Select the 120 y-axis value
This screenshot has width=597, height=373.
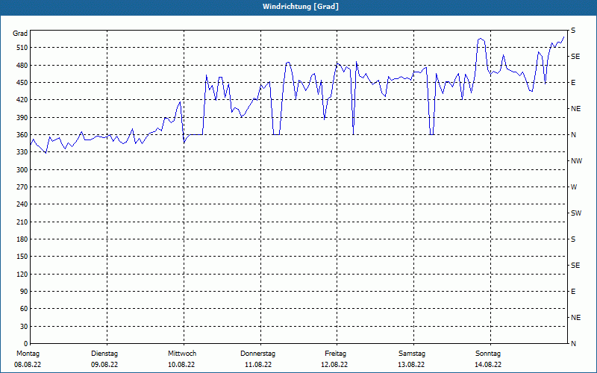(x=22, y=274)
